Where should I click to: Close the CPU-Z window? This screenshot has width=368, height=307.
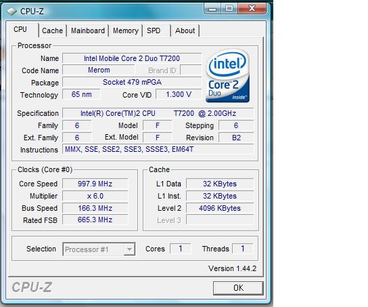[x=252, y=9]
